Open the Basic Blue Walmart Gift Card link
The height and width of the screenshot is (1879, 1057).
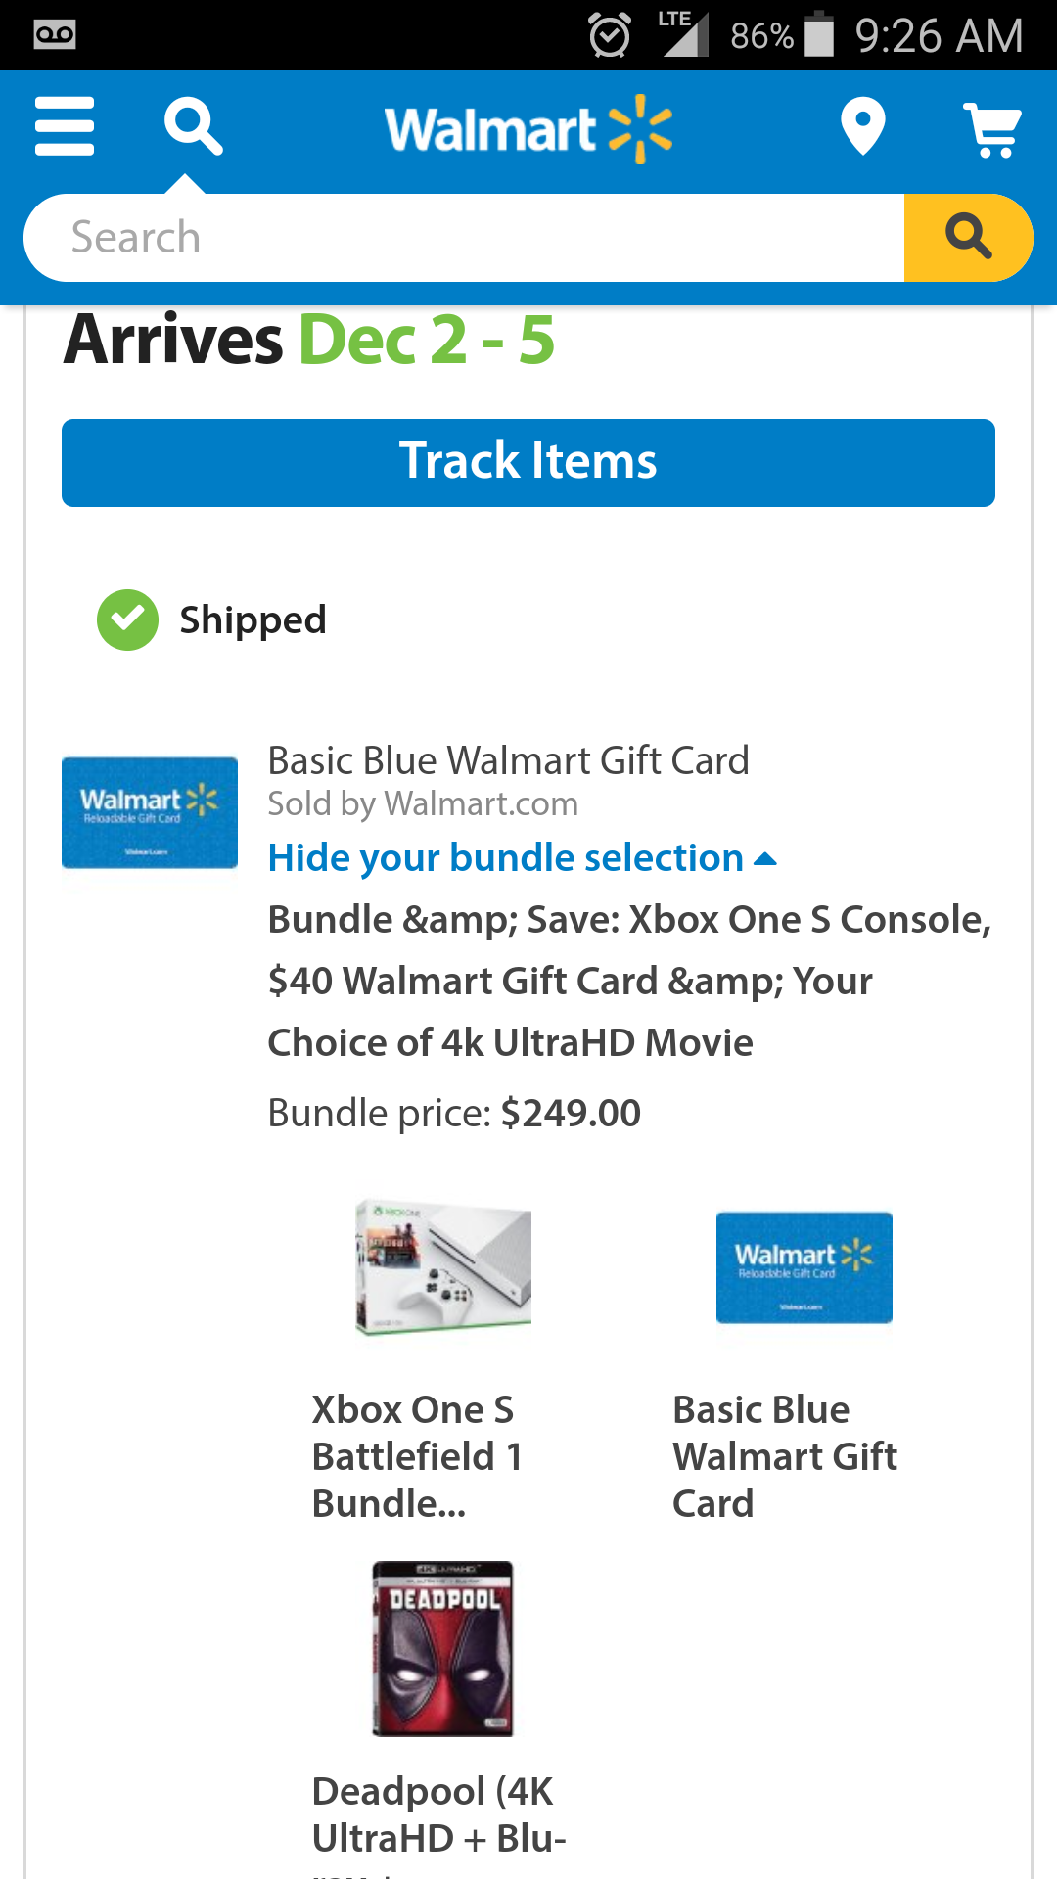[508, 760]
